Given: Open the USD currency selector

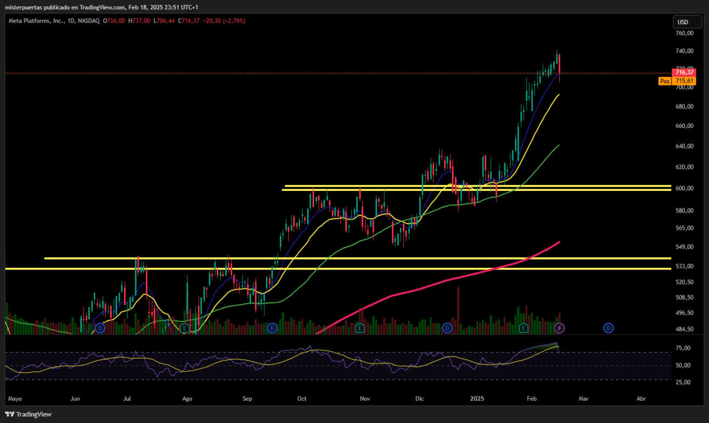Looking at the screenshot, I should [688, 22].
